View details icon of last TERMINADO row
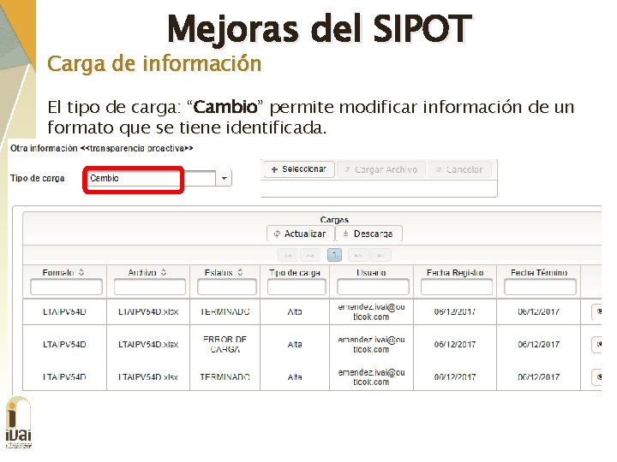617x462 pixels. 598,377
